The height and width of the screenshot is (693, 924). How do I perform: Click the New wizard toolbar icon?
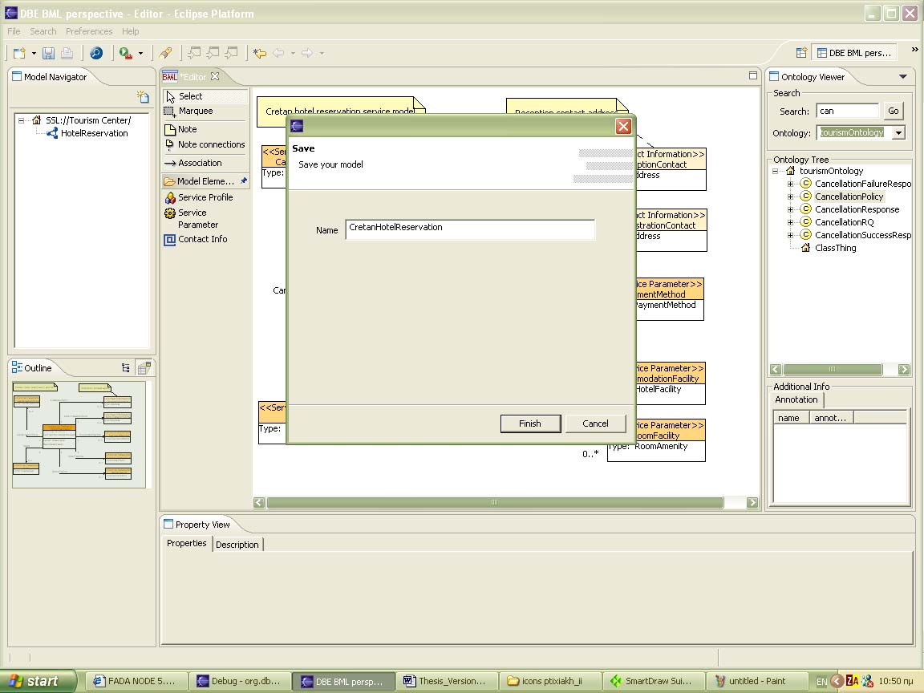pyautogui.click(x=19, y=53)
